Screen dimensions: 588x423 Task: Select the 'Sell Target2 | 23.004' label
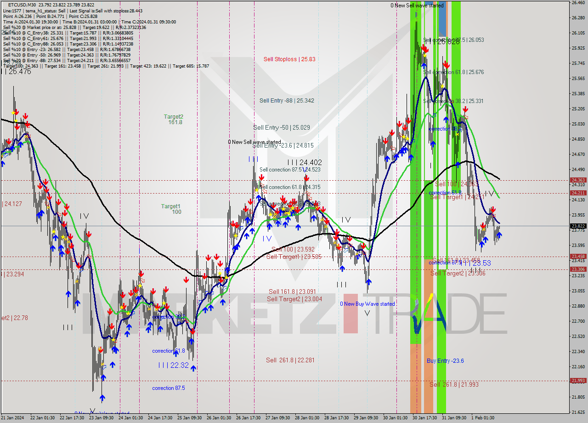[x=294, y=299]
